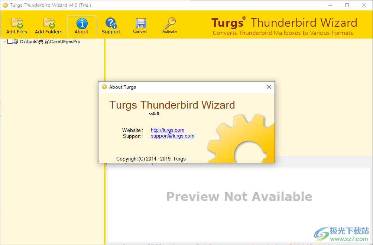Viewport: 373px width, 245px height.
Task: Choose Add Folders in toolbar
Action: coord(49,26)
